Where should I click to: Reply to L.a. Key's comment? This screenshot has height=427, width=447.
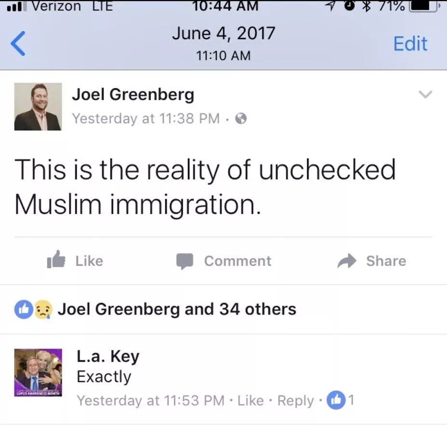(x=296, y=401)
